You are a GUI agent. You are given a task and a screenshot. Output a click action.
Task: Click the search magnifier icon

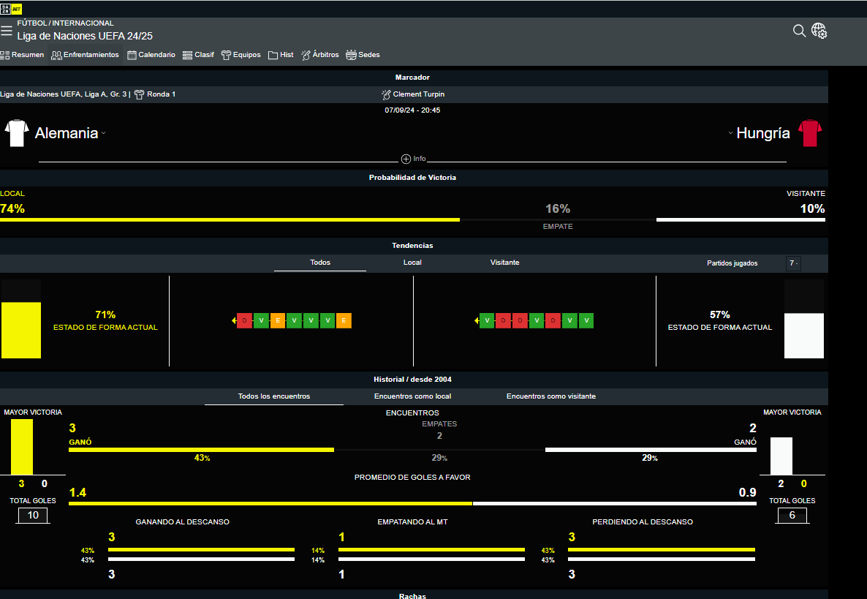(x=799, y=31)
